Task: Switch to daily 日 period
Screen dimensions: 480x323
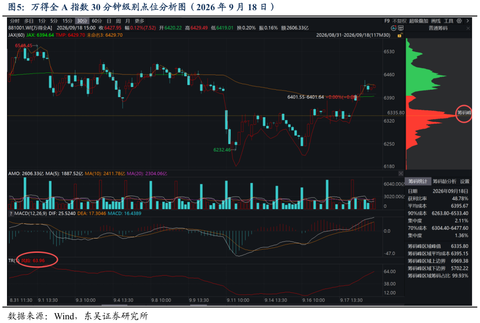Action: pos(109,21)
